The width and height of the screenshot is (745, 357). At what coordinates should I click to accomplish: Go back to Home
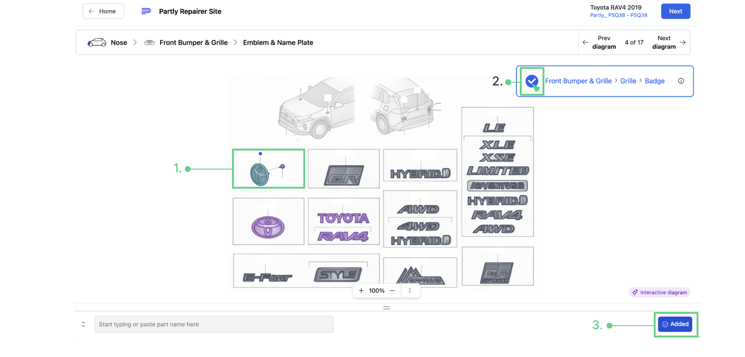103,11
